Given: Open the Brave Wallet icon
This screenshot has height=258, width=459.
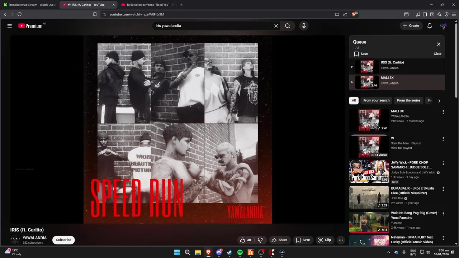Looking at the screenshot, I should tap(432, 14).
